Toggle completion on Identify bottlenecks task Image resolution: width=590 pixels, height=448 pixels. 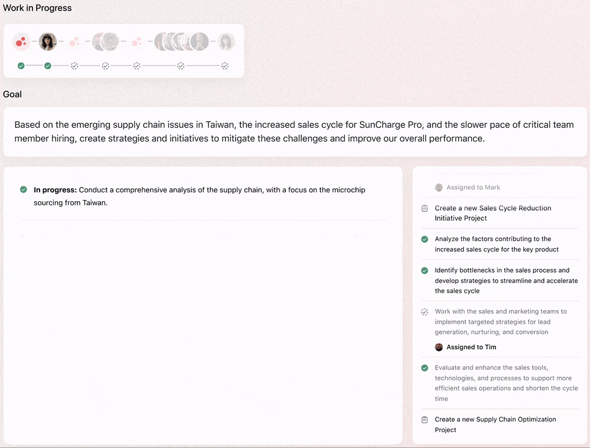pyautogui.click(x=424, y=270)
